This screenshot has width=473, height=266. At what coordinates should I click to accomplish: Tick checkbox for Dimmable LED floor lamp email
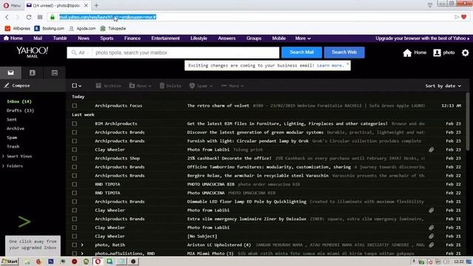75,202
